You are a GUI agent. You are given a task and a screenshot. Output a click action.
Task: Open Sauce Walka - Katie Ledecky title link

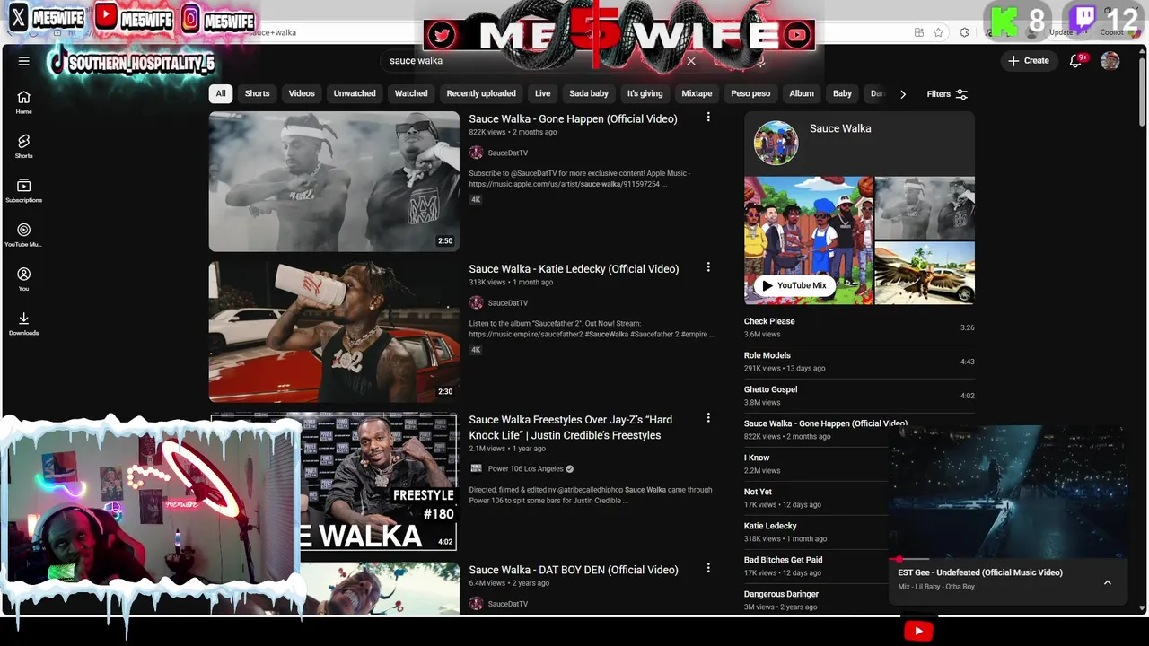[x=574, y=268]
